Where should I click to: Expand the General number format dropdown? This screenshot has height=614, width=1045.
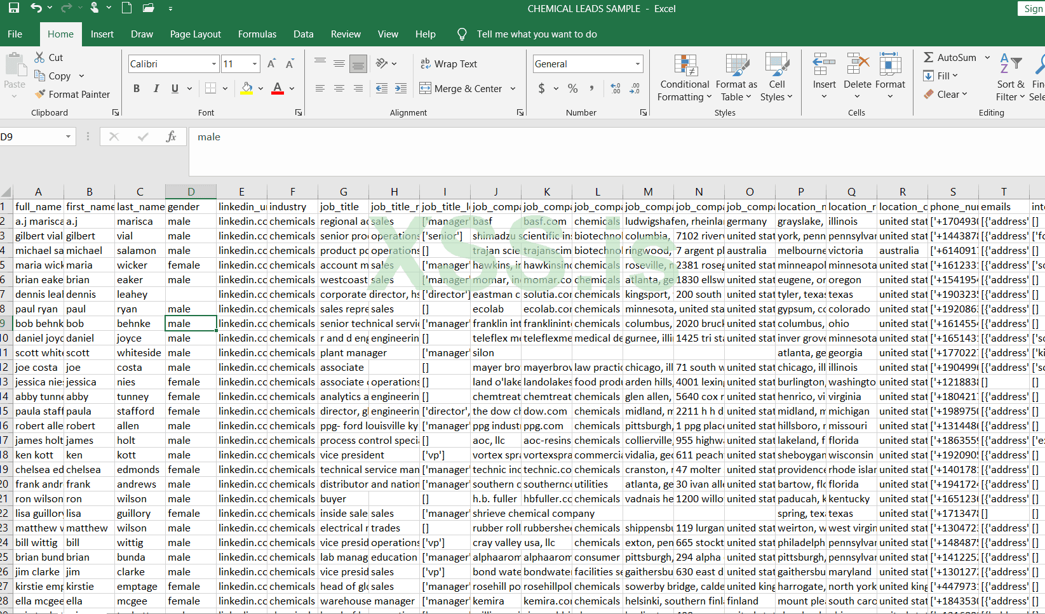637,63
